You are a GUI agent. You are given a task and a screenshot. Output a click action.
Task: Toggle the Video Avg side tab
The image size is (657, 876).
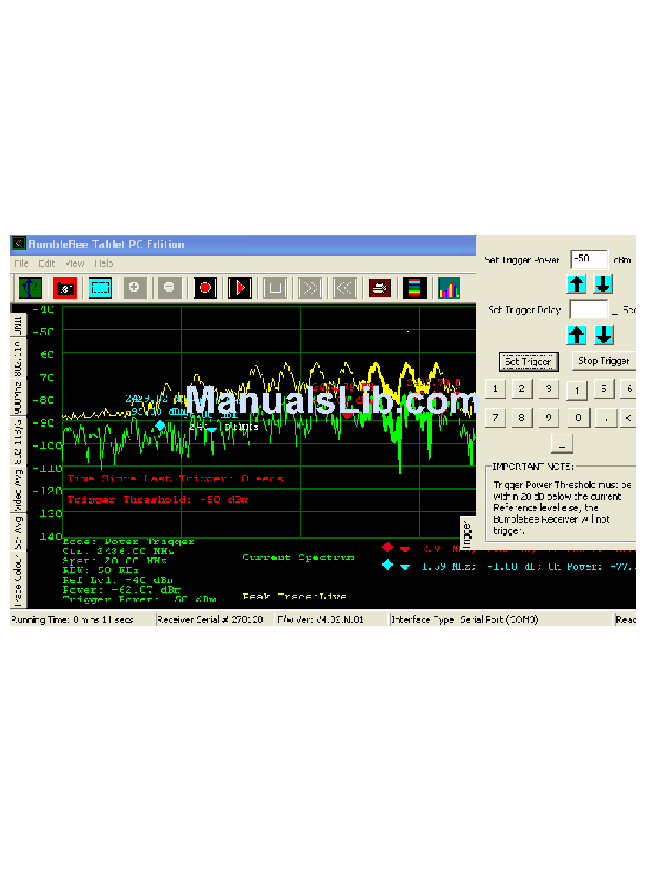point(19,490)
